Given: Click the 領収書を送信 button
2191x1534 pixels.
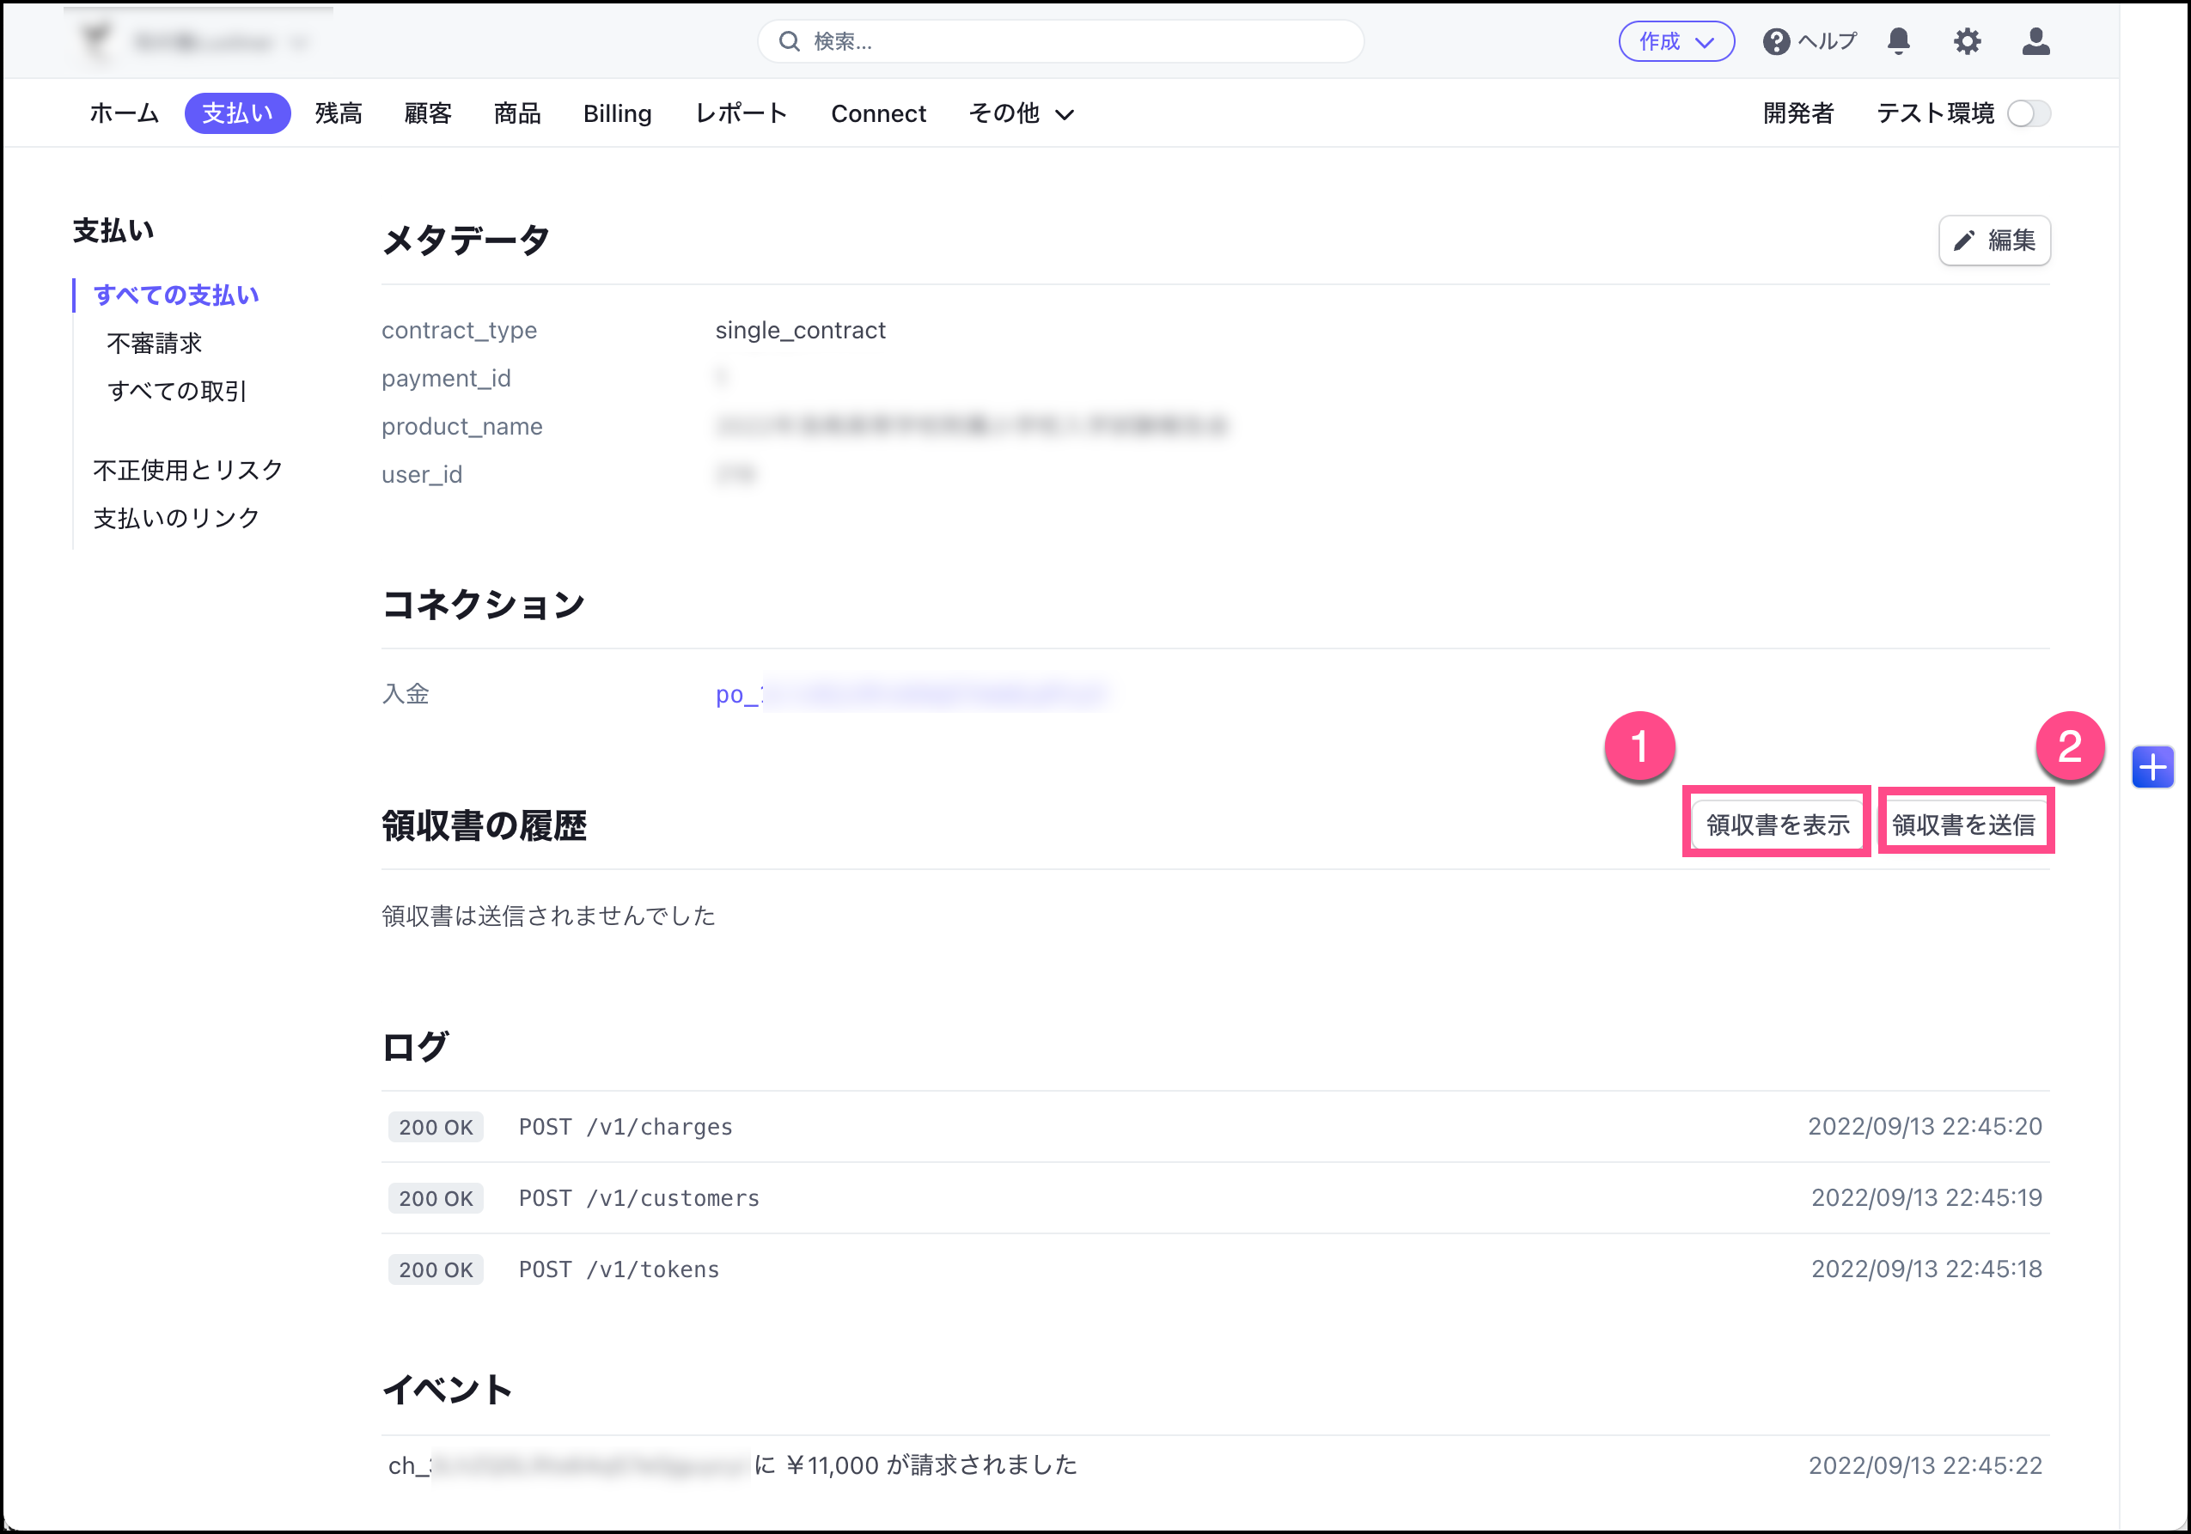Looking at the screenshot, I should 1964,825.
